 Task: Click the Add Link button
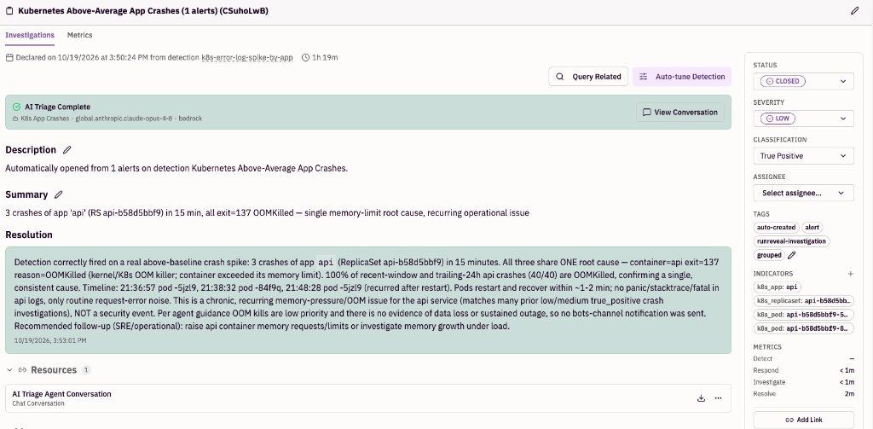803,420
